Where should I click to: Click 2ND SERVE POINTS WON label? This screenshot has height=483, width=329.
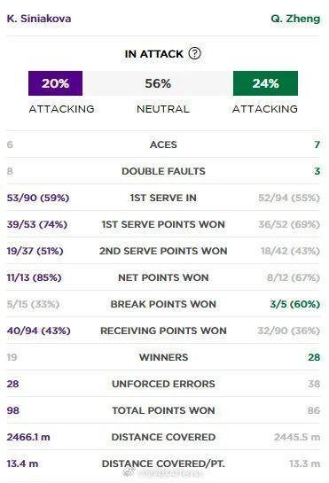pyautogui.click(x=163, y=251)
